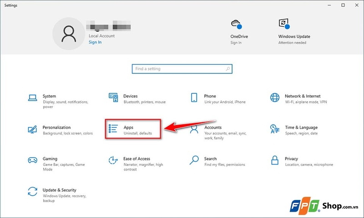Screen dimensions: 364x218
Task: Open Network & Internet title
Action: pos(303,96)
